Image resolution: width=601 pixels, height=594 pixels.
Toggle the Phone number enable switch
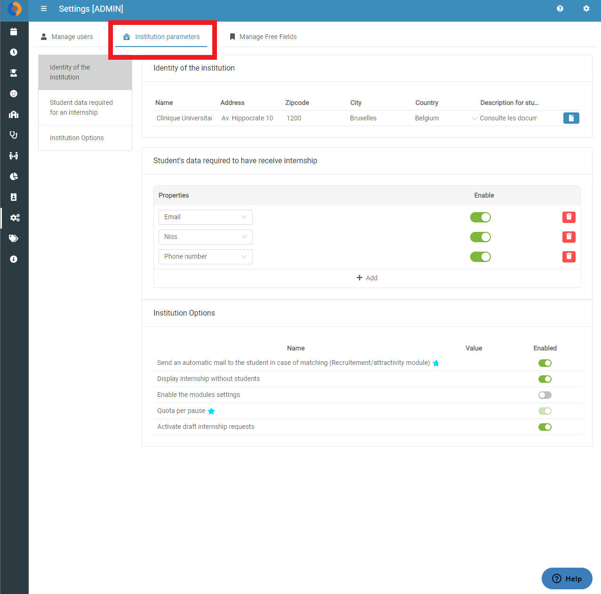481,257
